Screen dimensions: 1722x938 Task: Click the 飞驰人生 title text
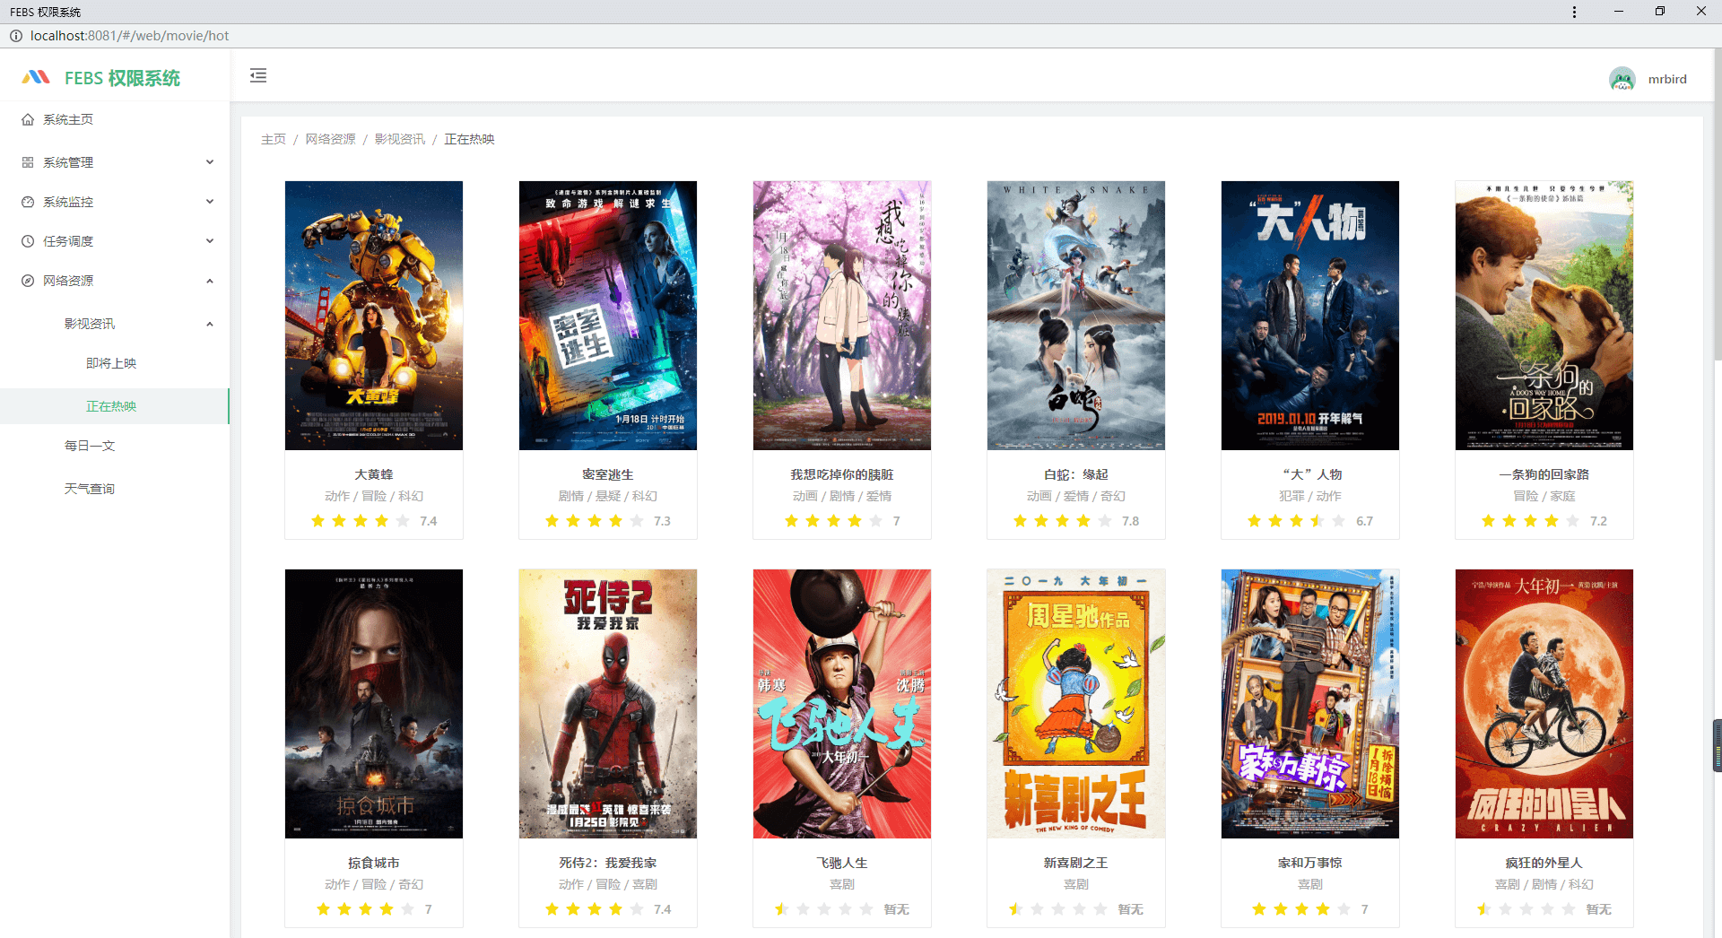coord(842,863)
